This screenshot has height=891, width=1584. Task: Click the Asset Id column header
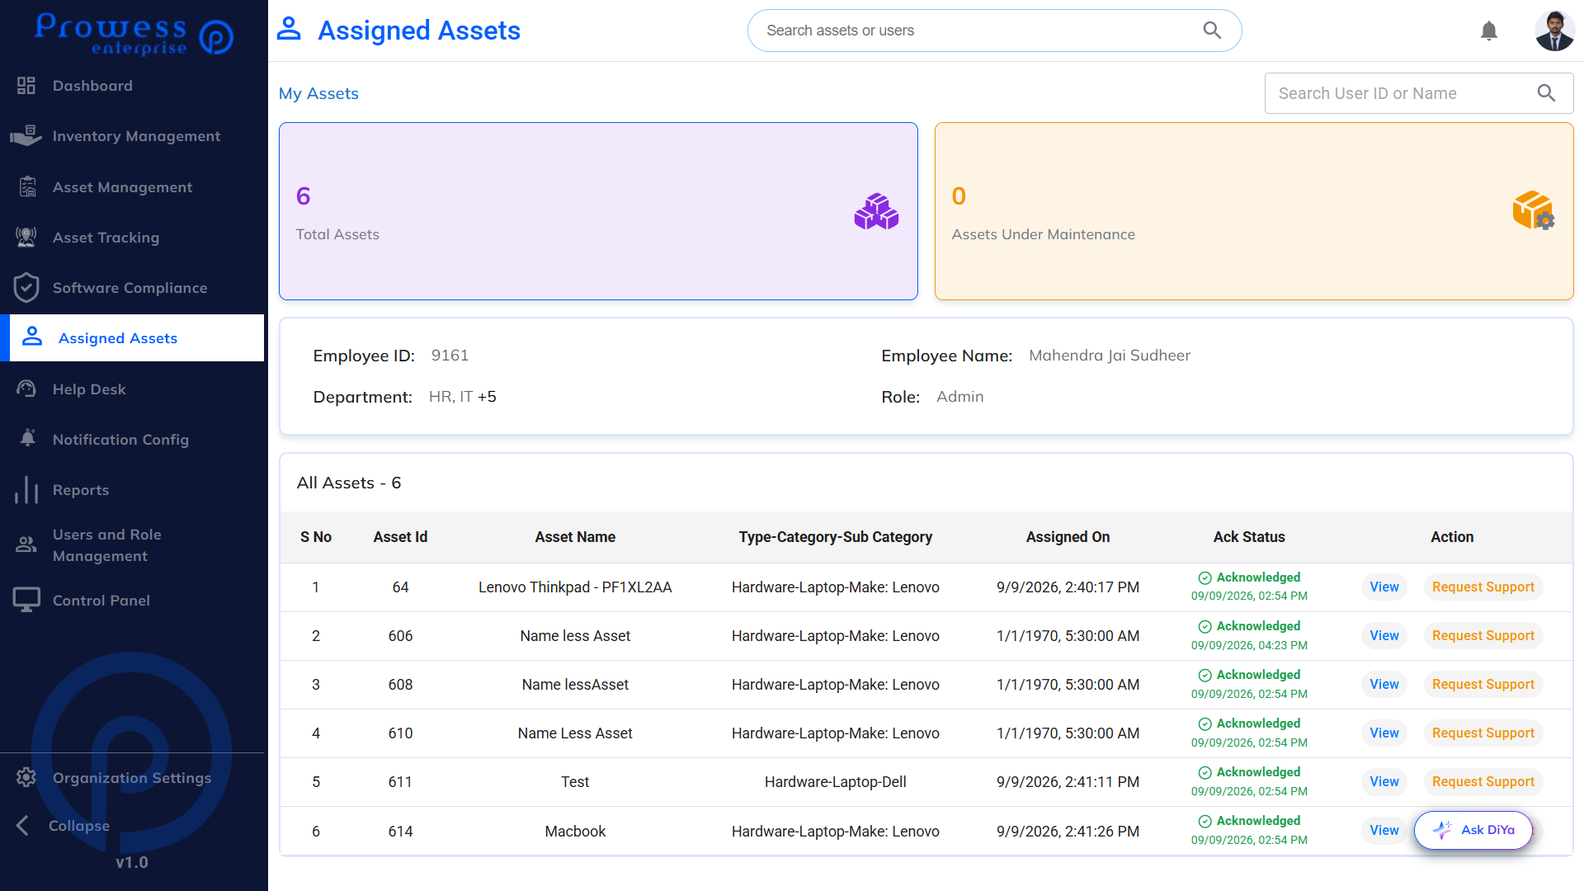click(x=400, y=537)
